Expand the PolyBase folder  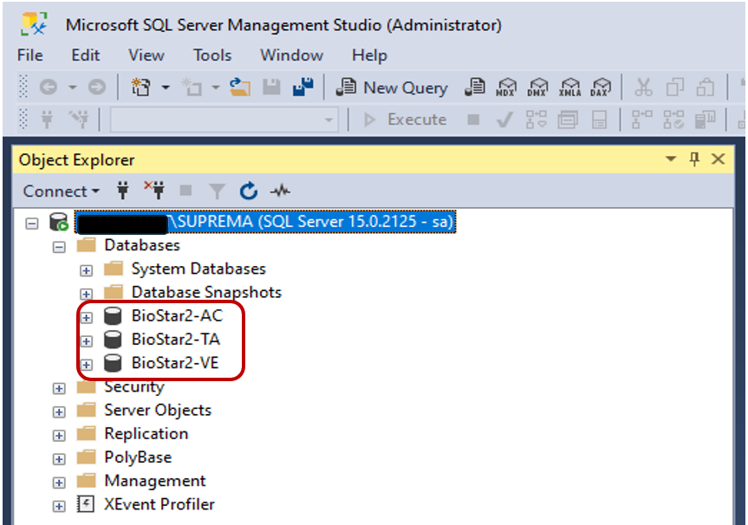tap(59, 459)
